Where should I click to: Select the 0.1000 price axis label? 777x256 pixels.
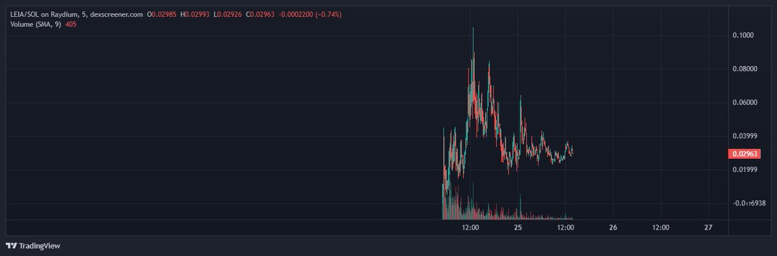(x=743, y=35)
